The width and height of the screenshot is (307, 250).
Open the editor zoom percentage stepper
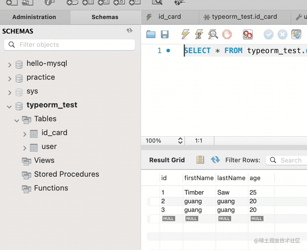pos(180,141)
